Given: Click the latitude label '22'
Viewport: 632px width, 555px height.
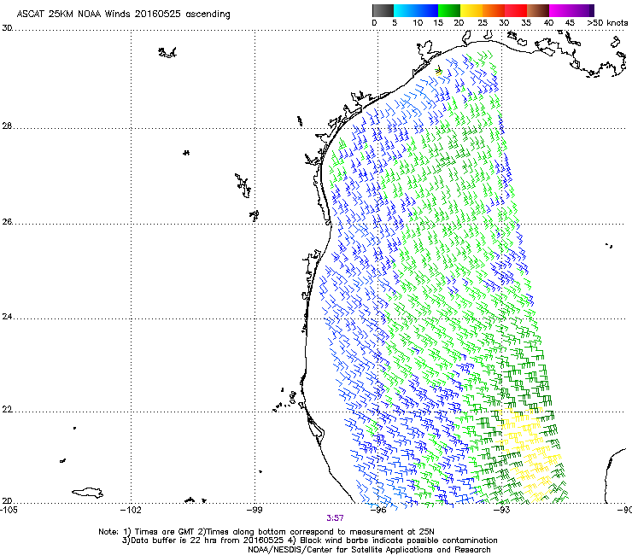Looking at the screenshot, I should [x=7, y=410].
